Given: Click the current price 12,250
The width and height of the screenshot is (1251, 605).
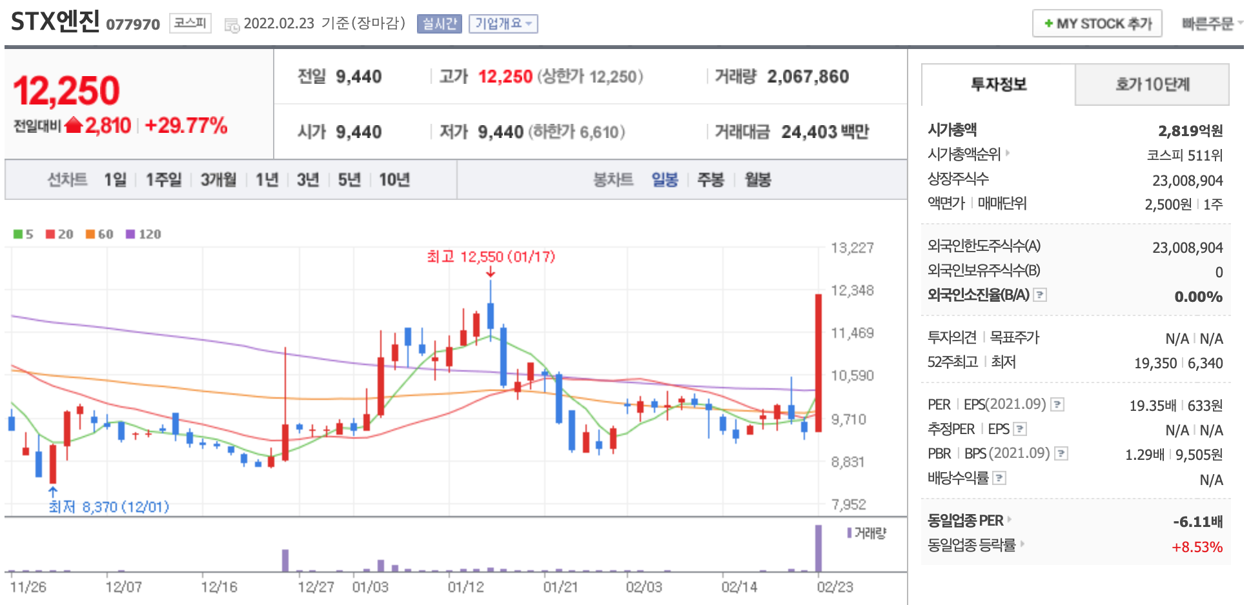Looking at the screenshot, I should pyautogui.click(x=66, y=90).
